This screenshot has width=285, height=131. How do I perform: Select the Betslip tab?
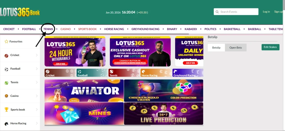coord(216,47)
